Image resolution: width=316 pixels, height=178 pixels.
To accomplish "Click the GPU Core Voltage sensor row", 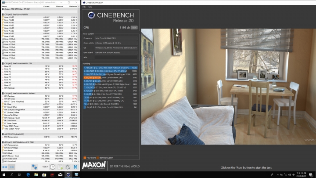I will [x=39, y=148].
